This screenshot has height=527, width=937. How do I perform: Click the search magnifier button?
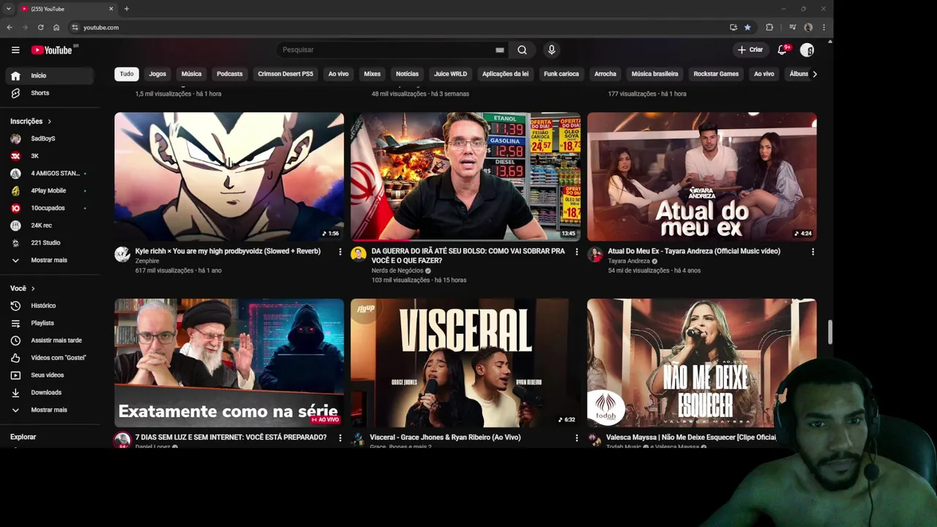[x=522, y=50]
